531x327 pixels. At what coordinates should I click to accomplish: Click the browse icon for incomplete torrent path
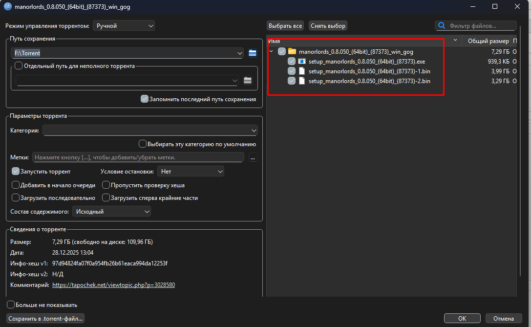[248, 80]
